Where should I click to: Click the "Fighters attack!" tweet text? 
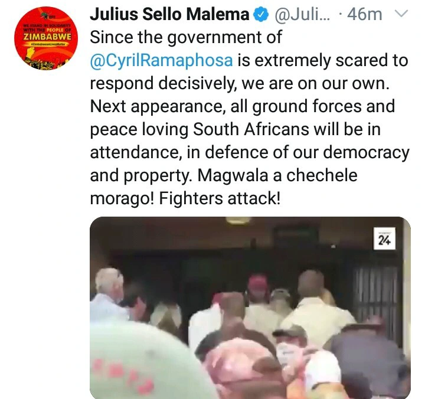coord(220,198)
